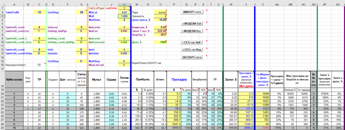Image resolution: width=345 pixels, height=130 pixels.
Task: Click the 3700% cell in first table row
Action: point(324,93)
